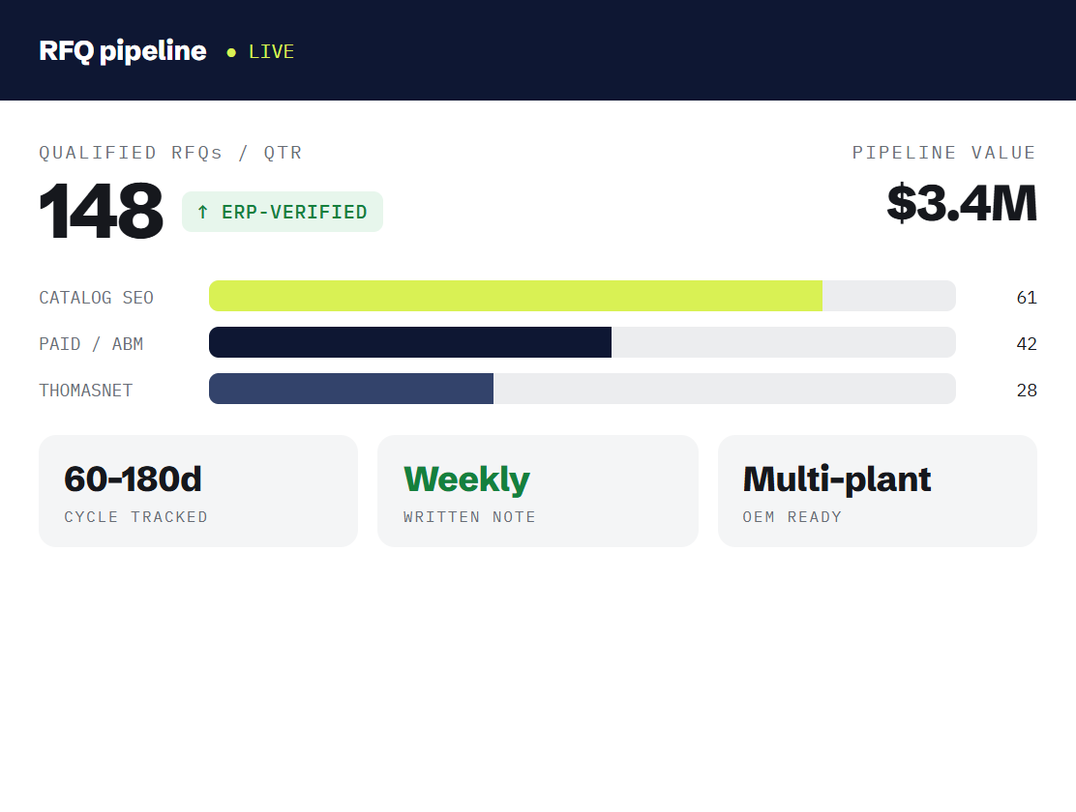Open the Multi-plant OEM ready card
The width and height of the screenshot is (1076, 812).
[877, 491]
